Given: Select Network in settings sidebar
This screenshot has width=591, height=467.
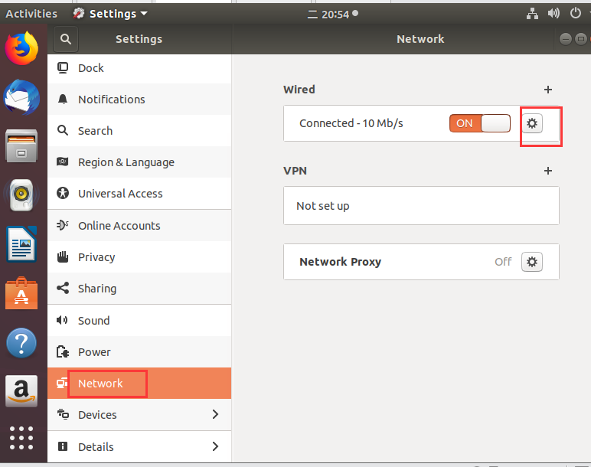Looking at the screenshot, I should coord(139,384).
